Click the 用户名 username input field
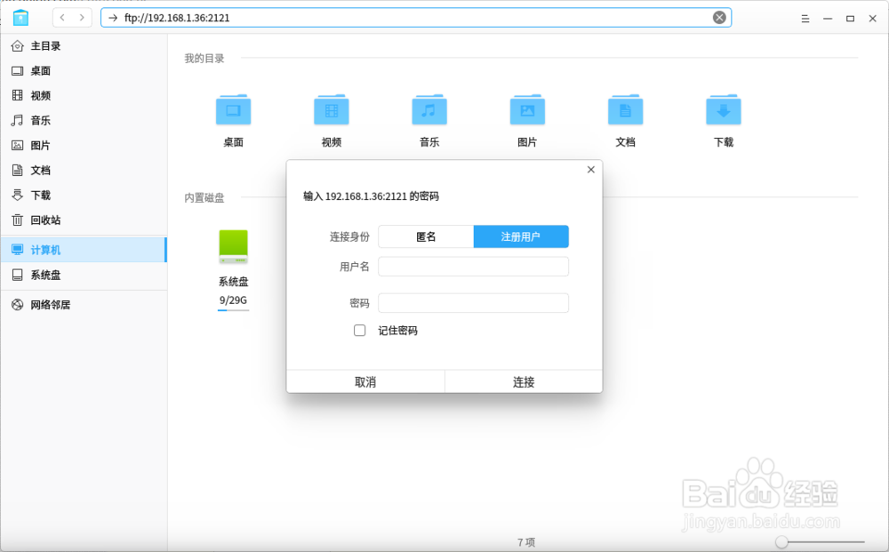889x552 pixels. point(473,266)
